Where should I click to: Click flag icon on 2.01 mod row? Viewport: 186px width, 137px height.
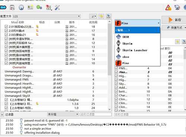tap(37, 26)
